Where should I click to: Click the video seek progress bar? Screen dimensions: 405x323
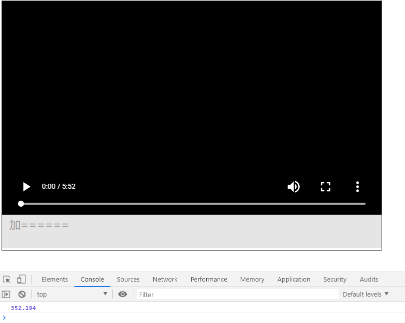192,204
